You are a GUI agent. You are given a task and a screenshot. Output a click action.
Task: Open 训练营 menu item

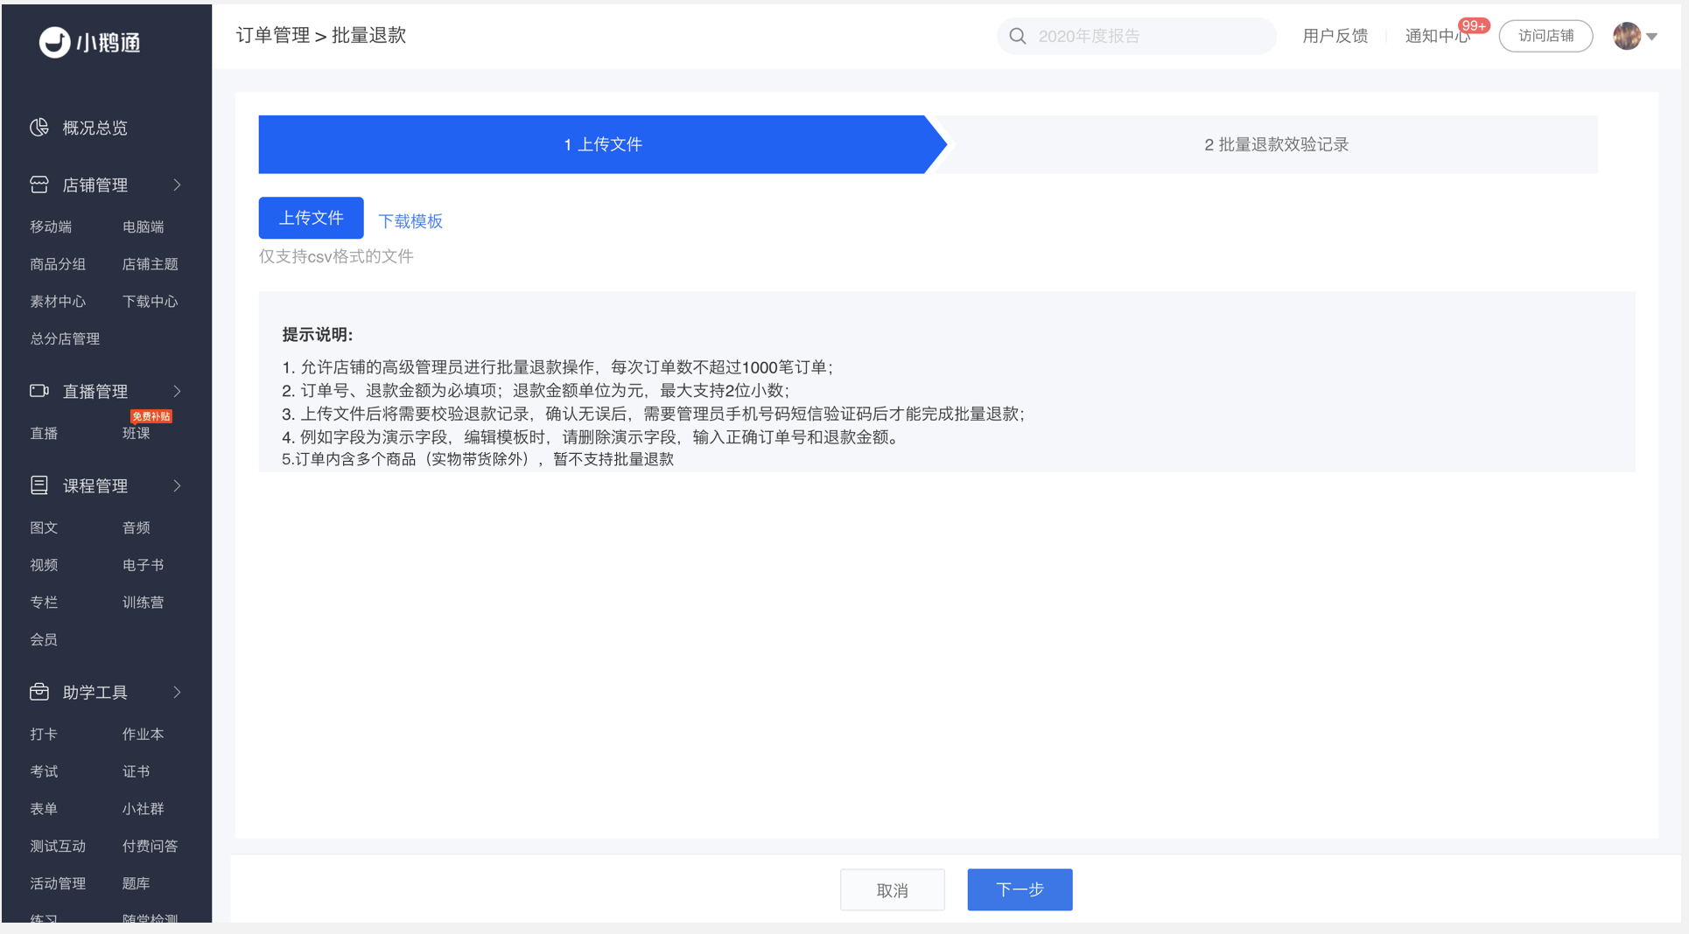[x=144, y=603]
